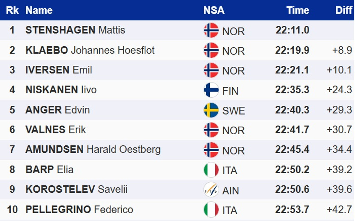Open KLAEBO Johannes Hoesflot profile link

(x=90, y=50)
